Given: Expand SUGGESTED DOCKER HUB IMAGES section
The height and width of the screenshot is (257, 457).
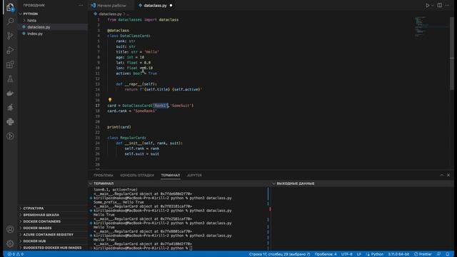Looking at the screenshot, I should click(x=52, y=248).
